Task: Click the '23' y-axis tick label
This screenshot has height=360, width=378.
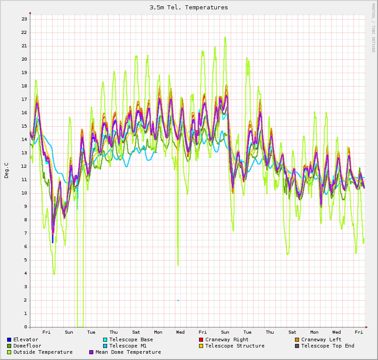Action: [24, 19]
